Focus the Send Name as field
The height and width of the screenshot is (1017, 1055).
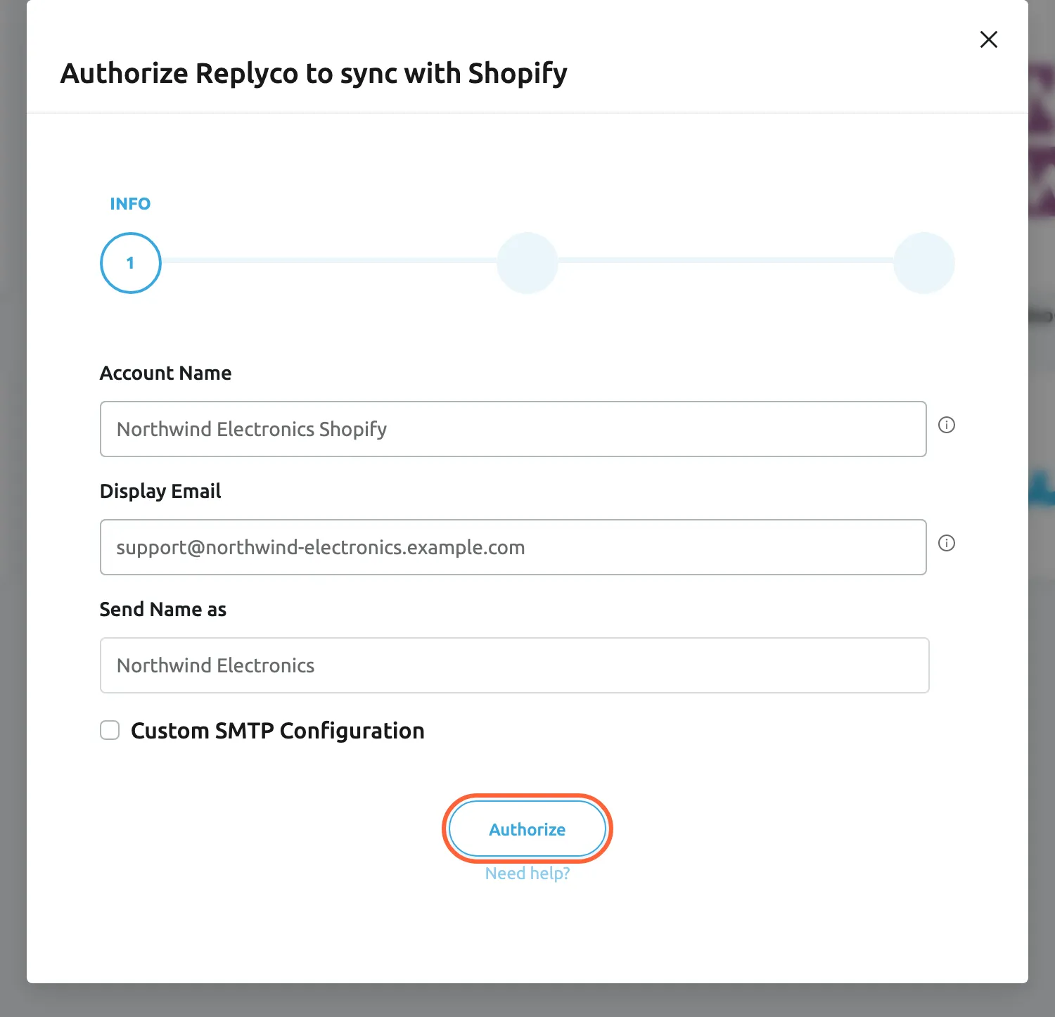click(514, 665)
